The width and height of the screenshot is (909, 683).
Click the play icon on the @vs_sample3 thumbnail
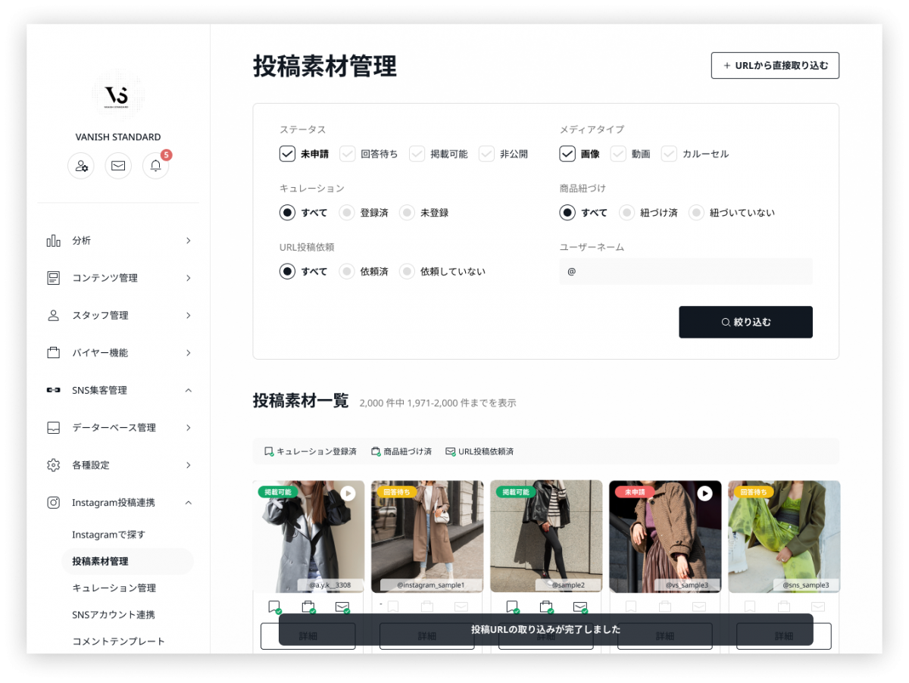point(704,494)
